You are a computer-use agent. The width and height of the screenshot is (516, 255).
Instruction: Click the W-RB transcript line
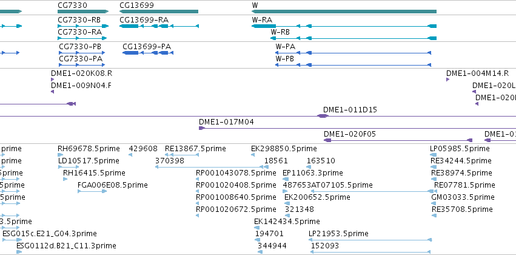(353, 38)
